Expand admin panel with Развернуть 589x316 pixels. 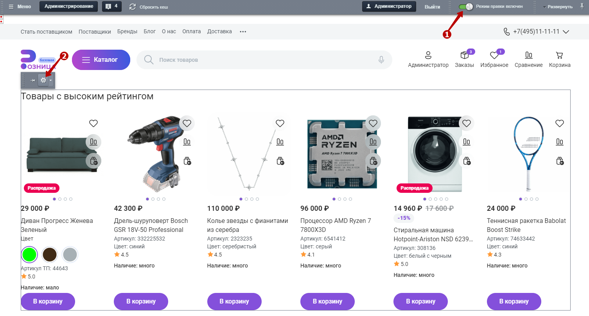[x=557, y=7]
